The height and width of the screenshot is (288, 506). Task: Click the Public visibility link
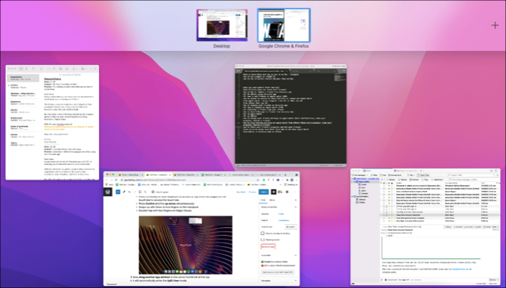pos(281,213)
